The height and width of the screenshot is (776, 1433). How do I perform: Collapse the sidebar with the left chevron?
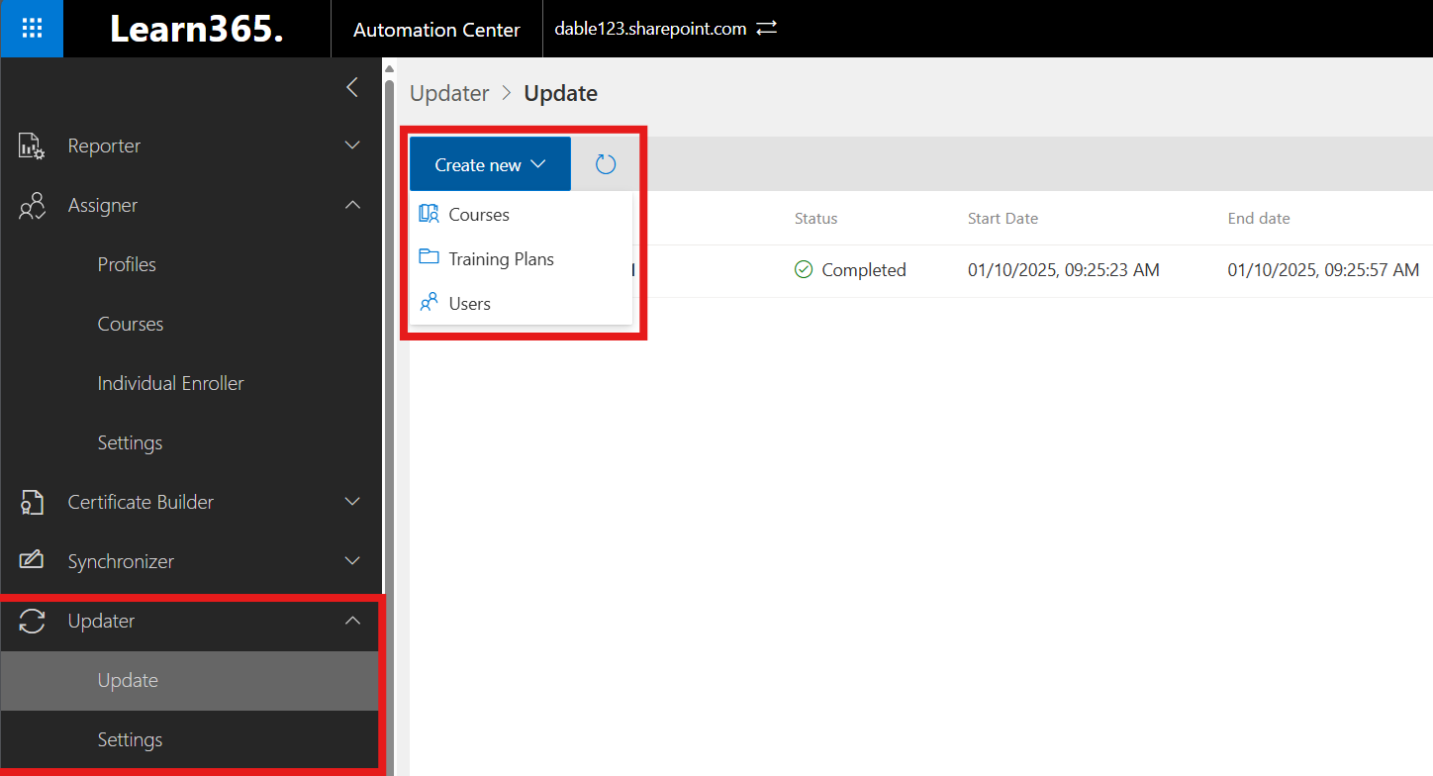click(x=352, y=87)
